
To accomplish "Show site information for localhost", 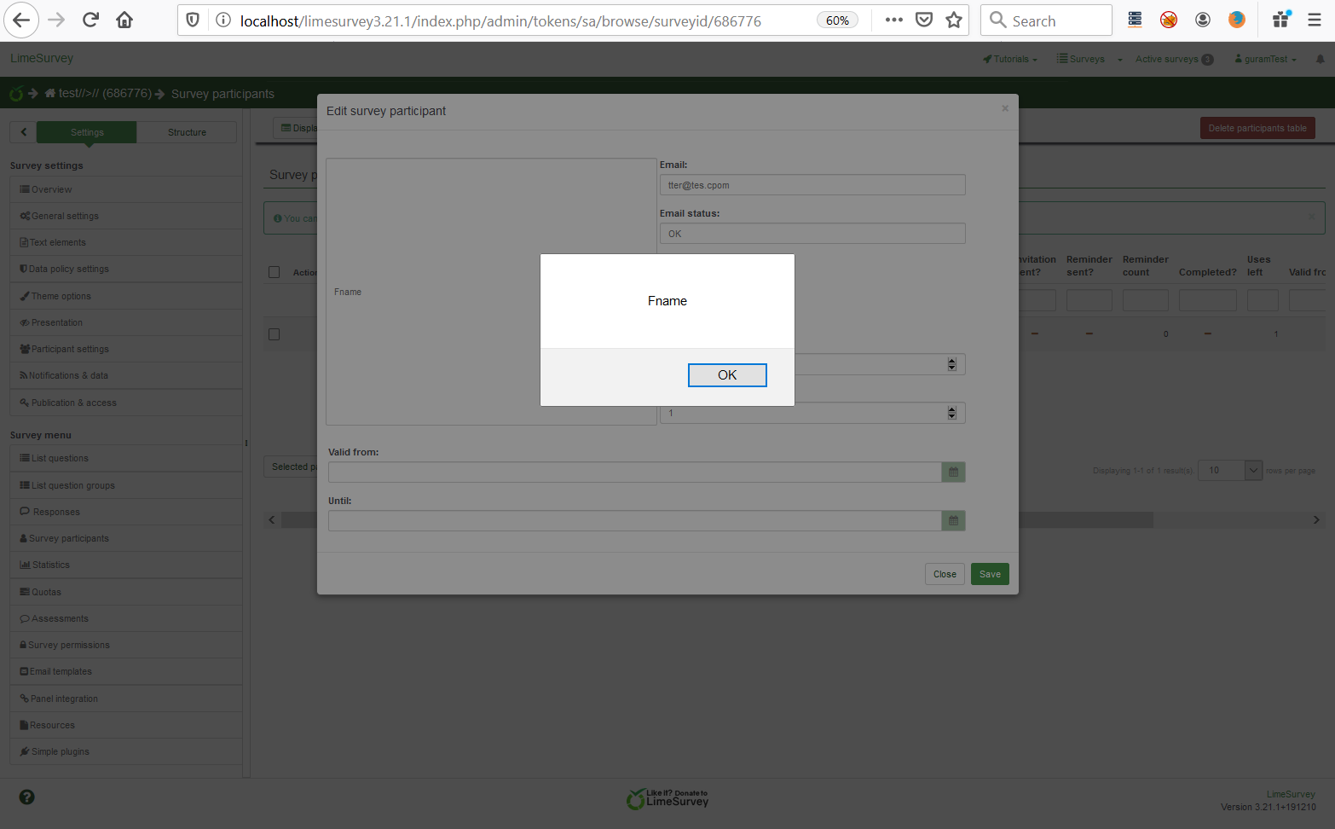I will tap(223, 20).
